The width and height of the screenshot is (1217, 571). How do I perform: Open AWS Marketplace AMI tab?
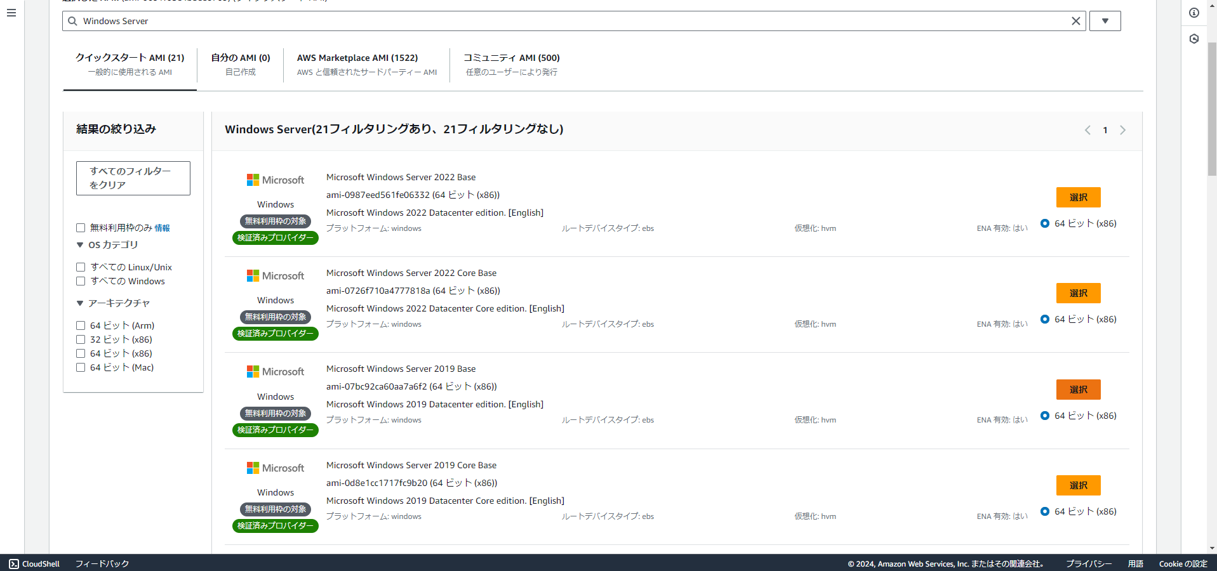tap(367, 65)
